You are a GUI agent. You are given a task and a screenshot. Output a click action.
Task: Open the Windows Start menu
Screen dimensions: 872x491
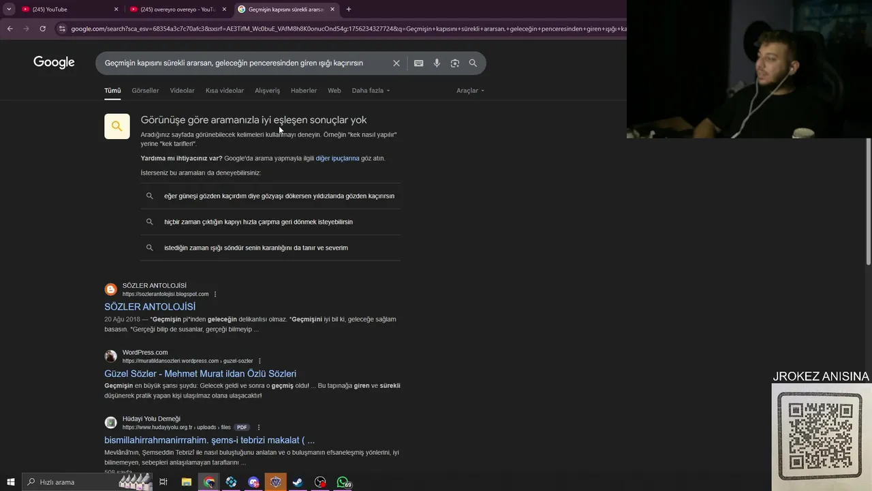(x=10, y=482)
